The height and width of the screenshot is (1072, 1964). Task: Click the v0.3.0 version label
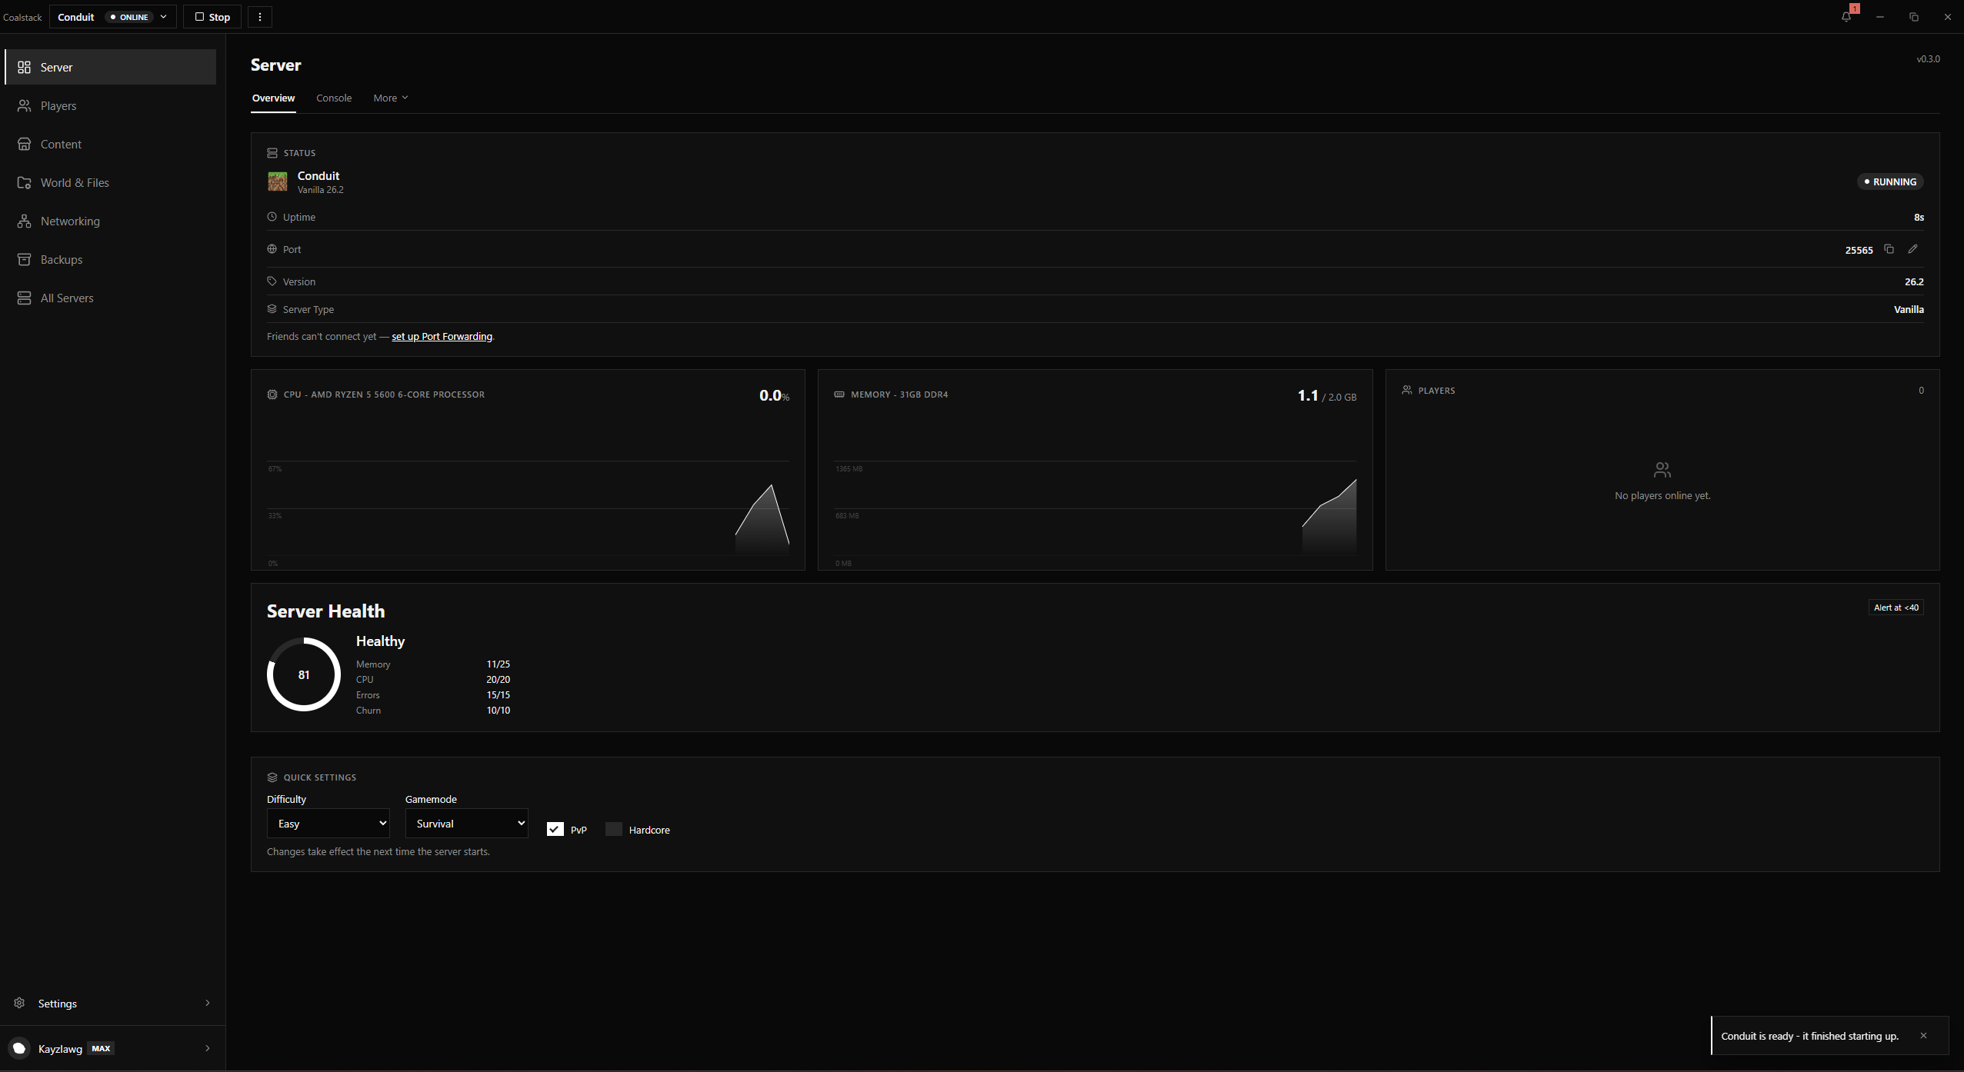[x=1928, y=58]
